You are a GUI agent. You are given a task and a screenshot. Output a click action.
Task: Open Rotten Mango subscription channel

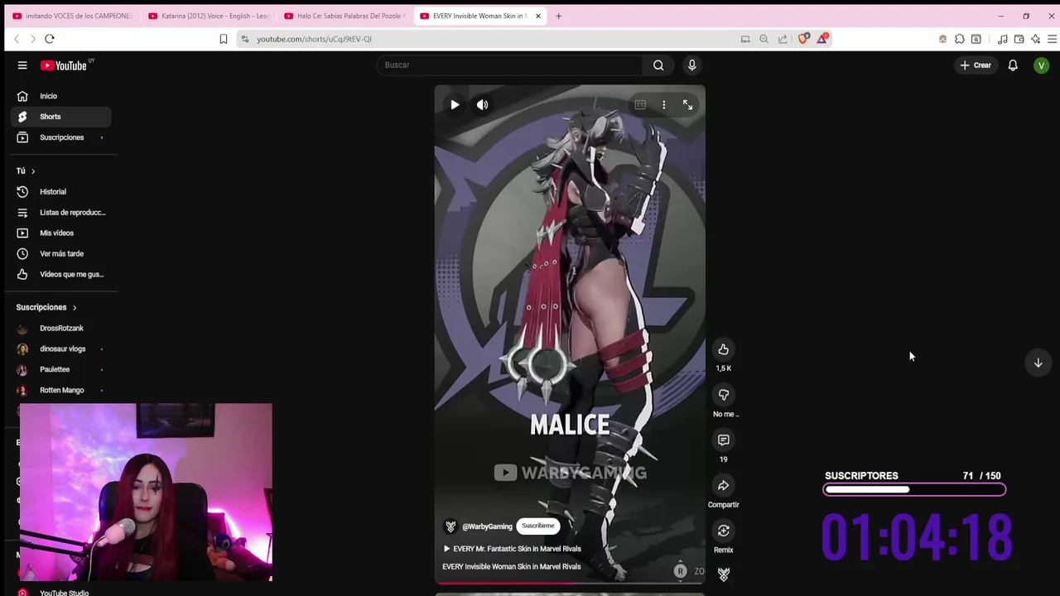61,391
